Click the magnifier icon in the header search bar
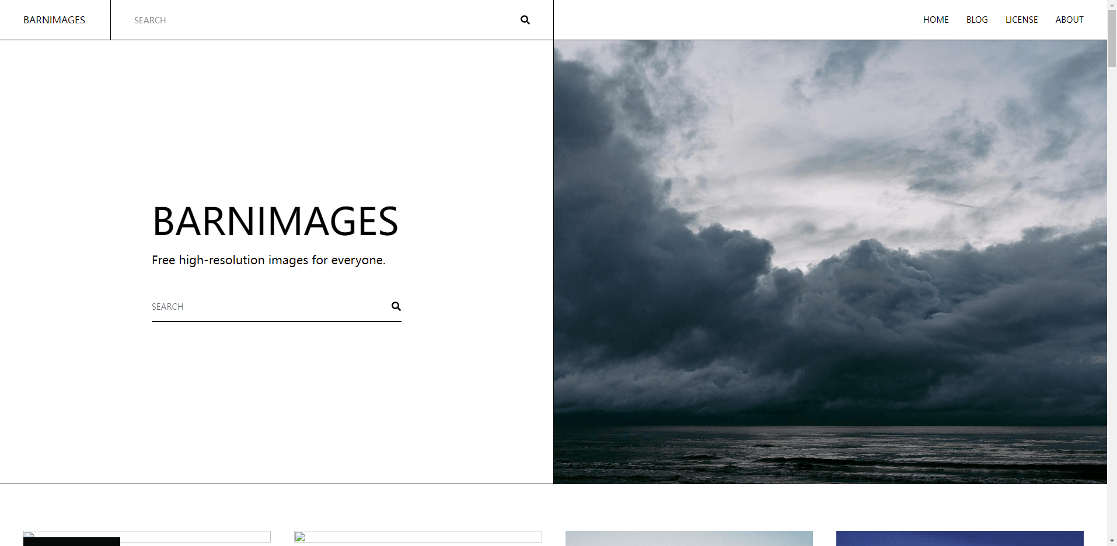This screenshot has height=546, width=1117. [x=525, y=20]
